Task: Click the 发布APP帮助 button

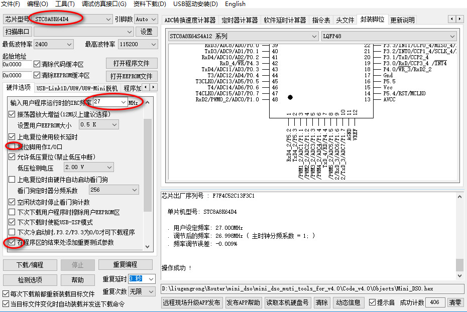Action: click(244, 302)
